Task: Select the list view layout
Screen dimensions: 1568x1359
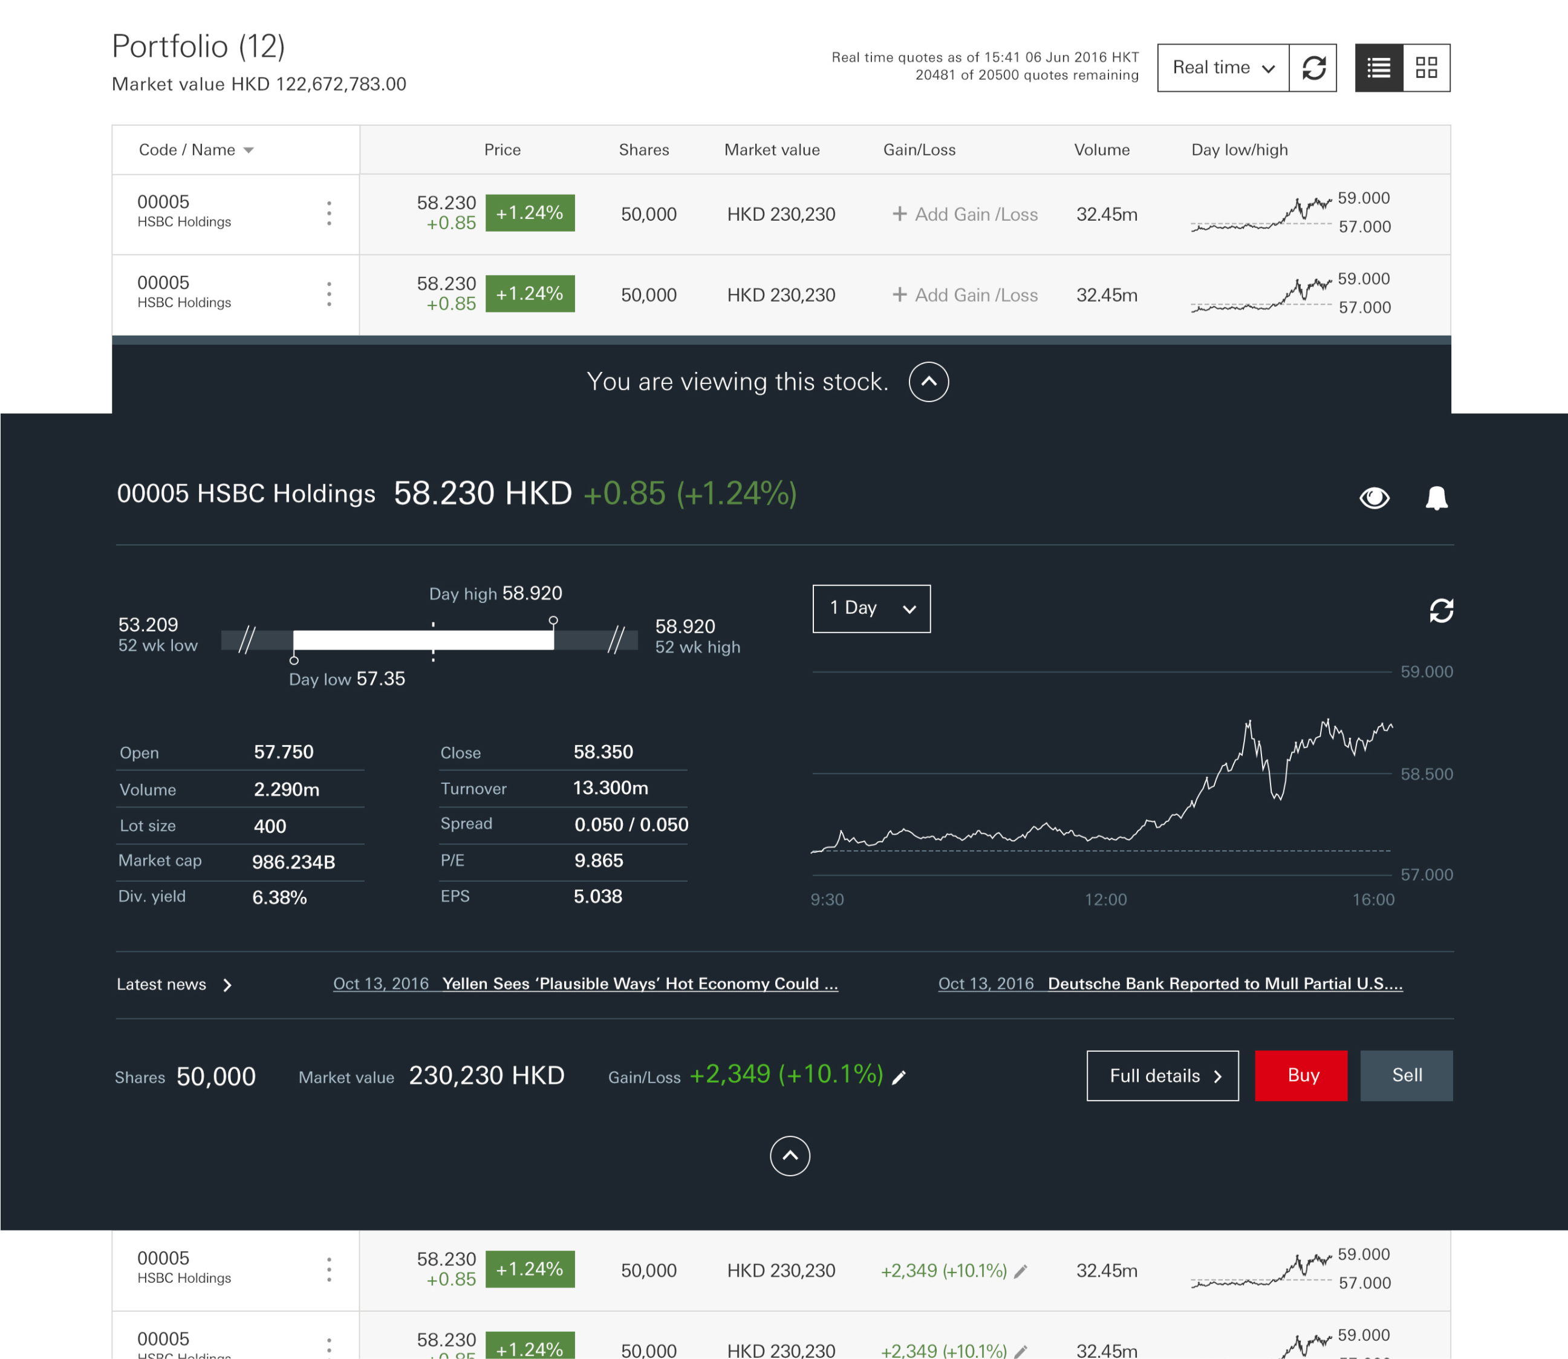Action: [x=1379, y=68]
